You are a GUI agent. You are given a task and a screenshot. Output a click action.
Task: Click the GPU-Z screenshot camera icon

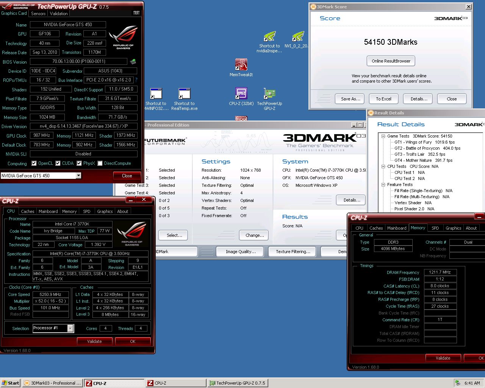click(136, 13)
